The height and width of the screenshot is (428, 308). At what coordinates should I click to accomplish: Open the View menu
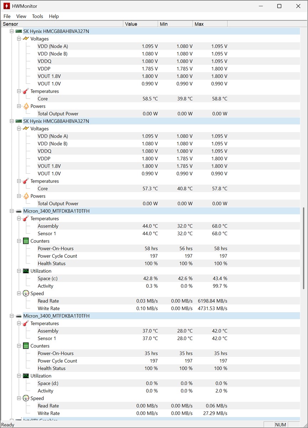pyautogui.click(x=21, y=16)
